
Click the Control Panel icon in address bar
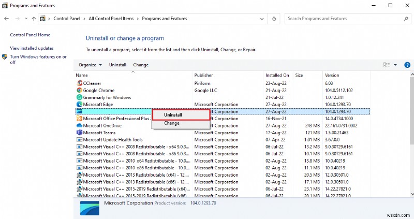click(x=42, y=19)
